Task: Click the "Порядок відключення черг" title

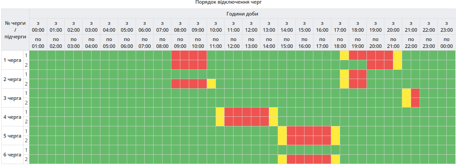Action: (228, 2)
